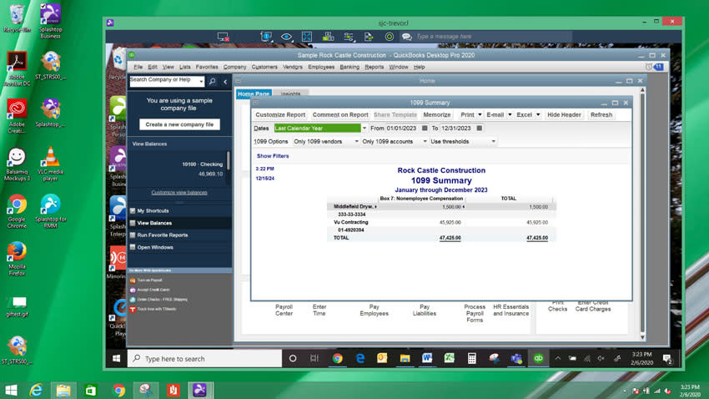Open the Reports menu
Image resolution: width=709 pixels, height=399 pixels.
[374, 67]
